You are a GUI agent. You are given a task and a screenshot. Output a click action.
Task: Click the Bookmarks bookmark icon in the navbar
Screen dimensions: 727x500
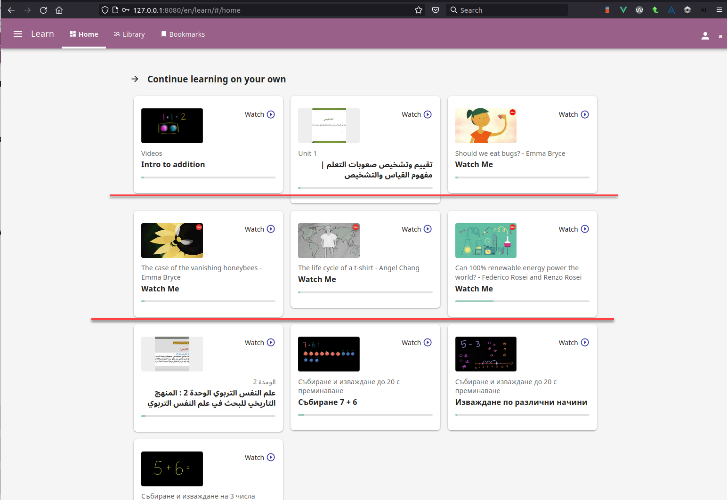164,34
